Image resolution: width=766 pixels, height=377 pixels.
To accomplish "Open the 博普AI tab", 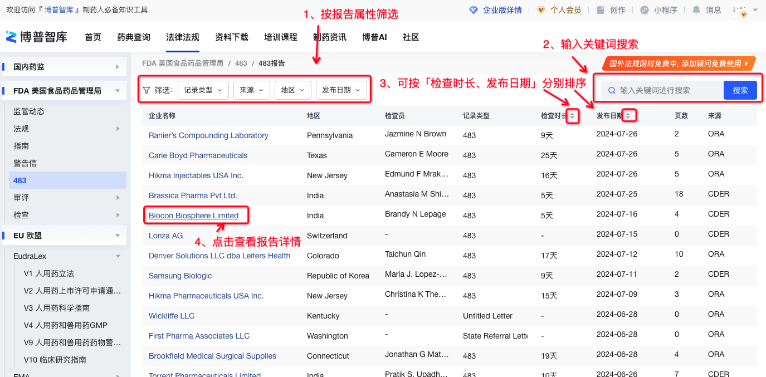I will point(374,37).
